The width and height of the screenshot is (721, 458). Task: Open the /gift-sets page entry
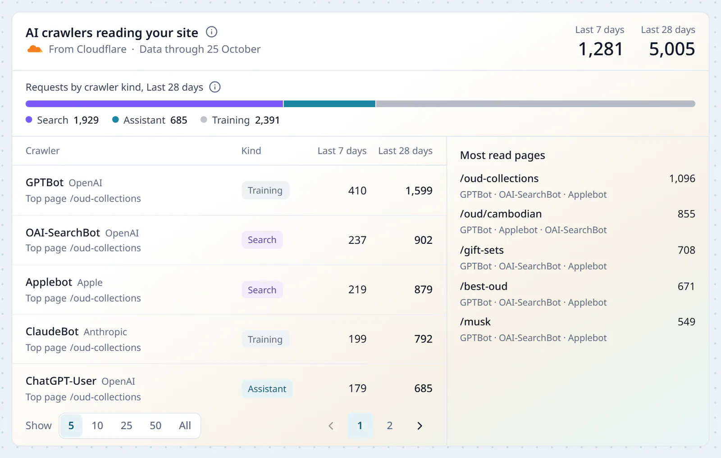point(577,258)
